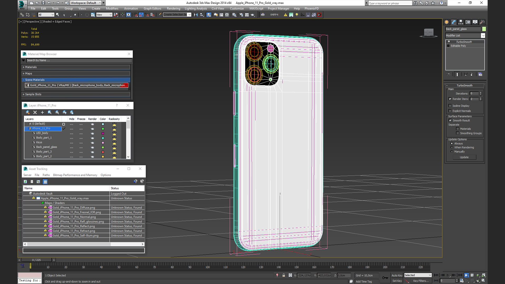The image size is (505, 284).
Task: Click the Render teapot icon
Action: tap(253, 15)
